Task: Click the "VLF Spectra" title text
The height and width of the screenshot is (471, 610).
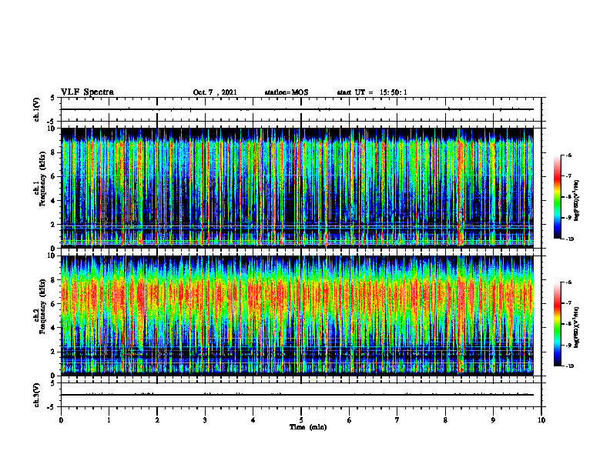Action: (87, 92)
